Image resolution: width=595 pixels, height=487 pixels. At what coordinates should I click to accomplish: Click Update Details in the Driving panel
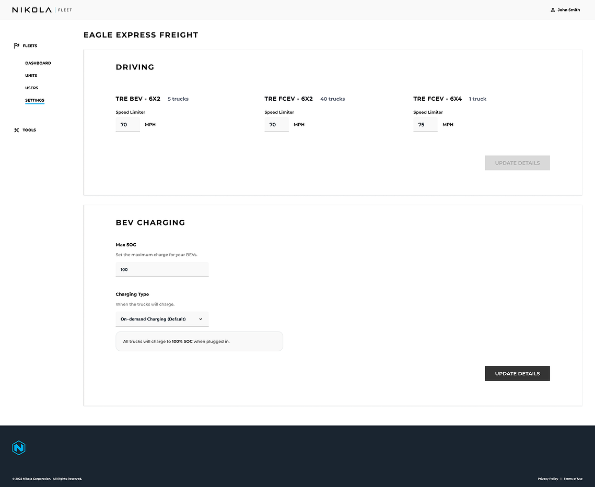tap(517, 163)
